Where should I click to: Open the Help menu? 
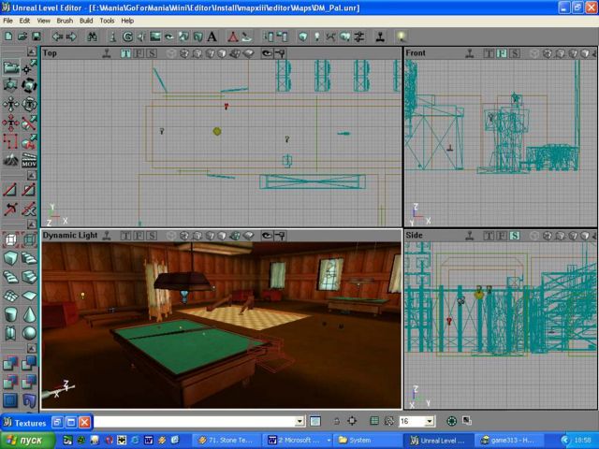(127, 21)
